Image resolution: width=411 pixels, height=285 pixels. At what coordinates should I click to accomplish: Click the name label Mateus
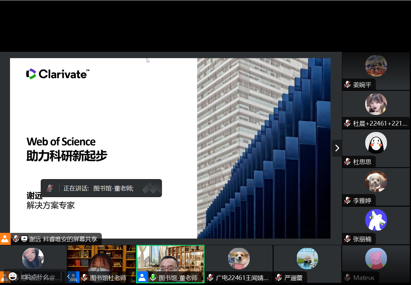point(364,278)
